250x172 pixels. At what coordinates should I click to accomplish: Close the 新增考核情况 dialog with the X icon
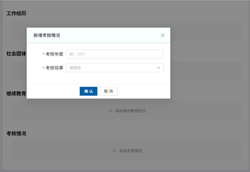tap(163, 35)
